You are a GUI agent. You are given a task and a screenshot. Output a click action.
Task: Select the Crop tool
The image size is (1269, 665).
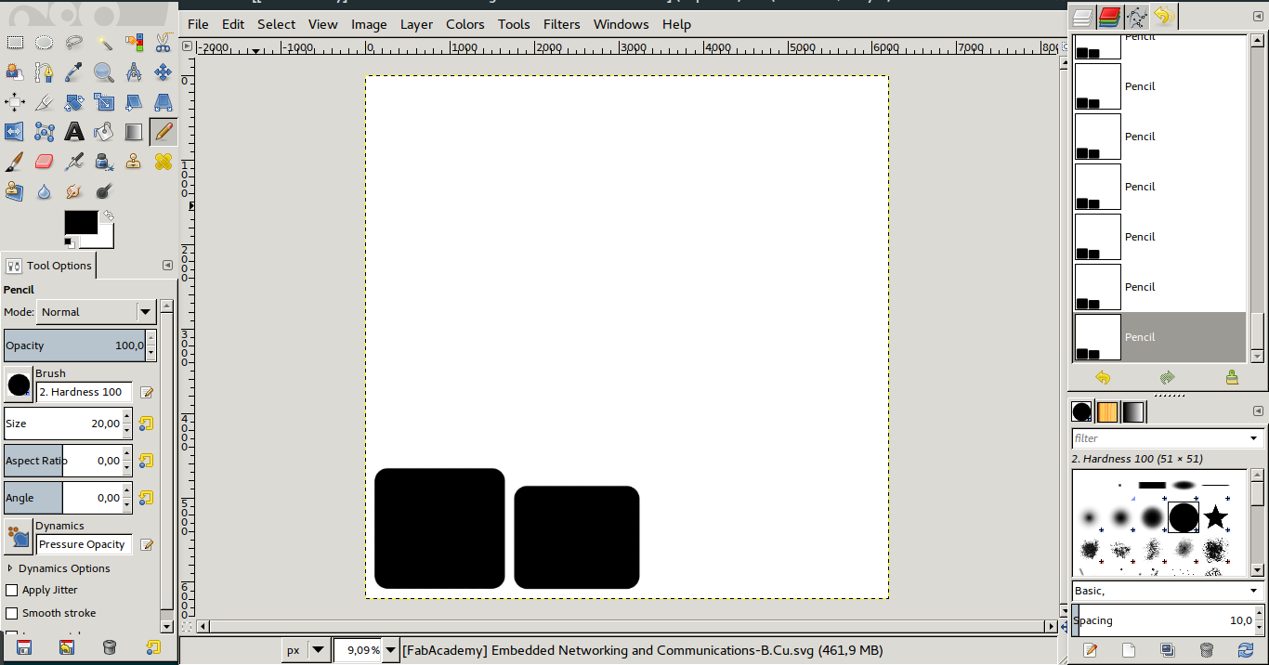pos(44,102)
